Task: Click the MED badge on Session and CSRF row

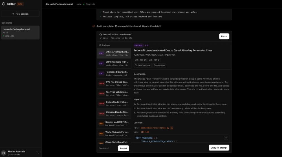Action: point(101,124)
